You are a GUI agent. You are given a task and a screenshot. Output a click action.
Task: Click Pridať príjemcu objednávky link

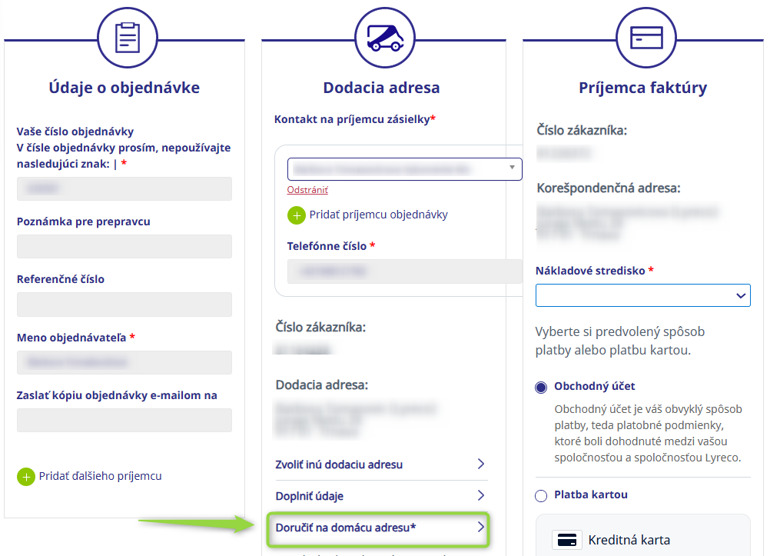pos(378,215)
